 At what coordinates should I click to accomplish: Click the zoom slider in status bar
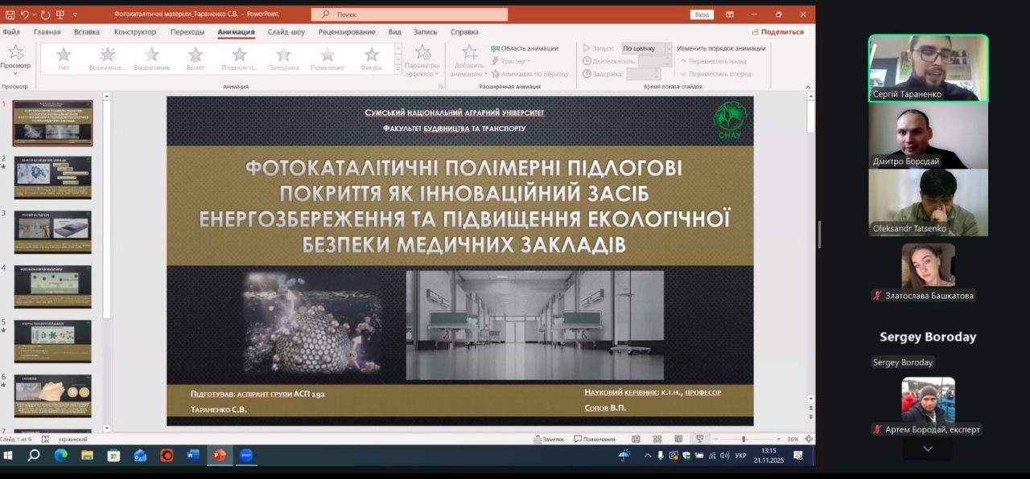pyautogui.click(x=744, y=439)
